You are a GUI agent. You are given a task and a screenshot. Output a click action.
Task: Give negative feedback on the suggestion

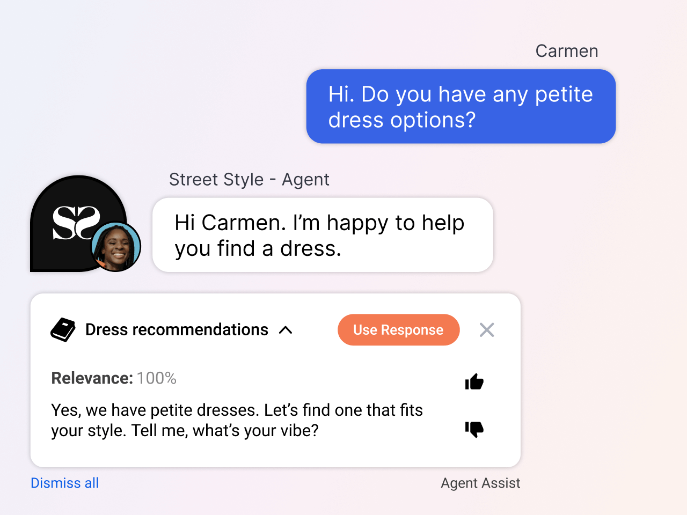[474, 429]
